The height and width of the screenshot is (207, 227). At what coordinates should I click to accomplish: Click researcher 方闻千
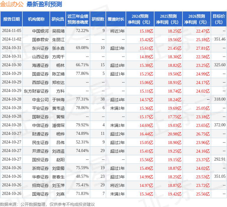click(x=58, y=57)
